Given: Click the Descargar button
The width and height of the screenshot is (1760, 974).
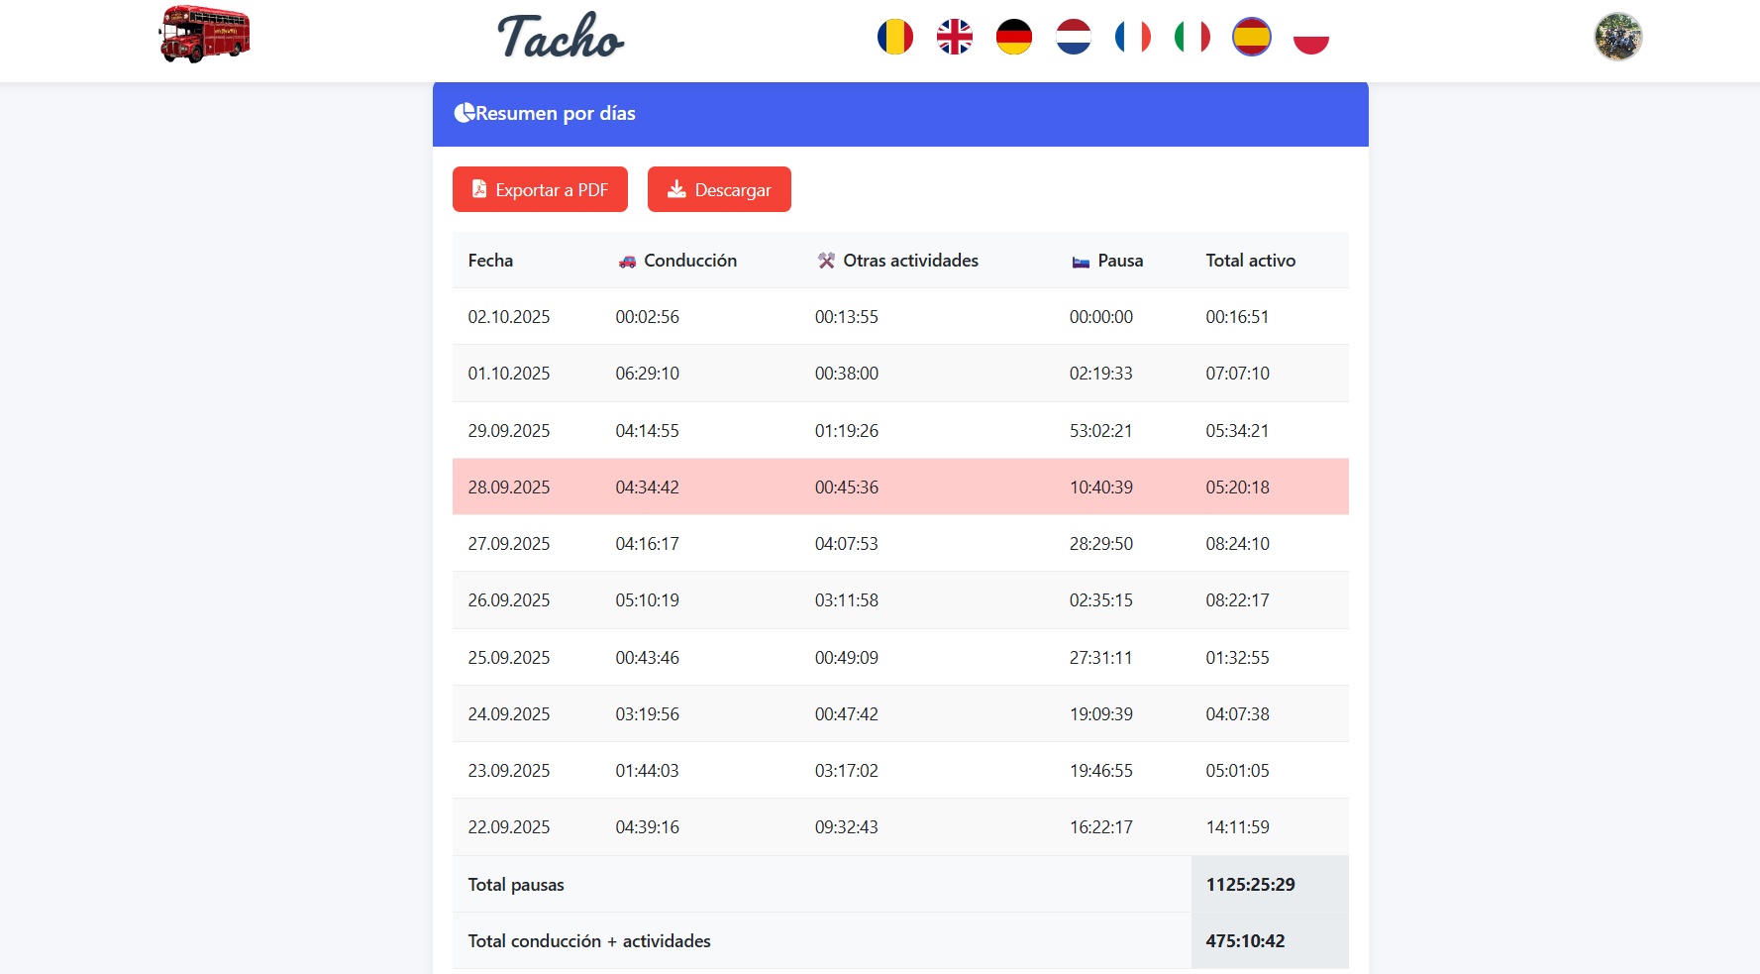Looking at the screenshot, I should click(719, 189).
